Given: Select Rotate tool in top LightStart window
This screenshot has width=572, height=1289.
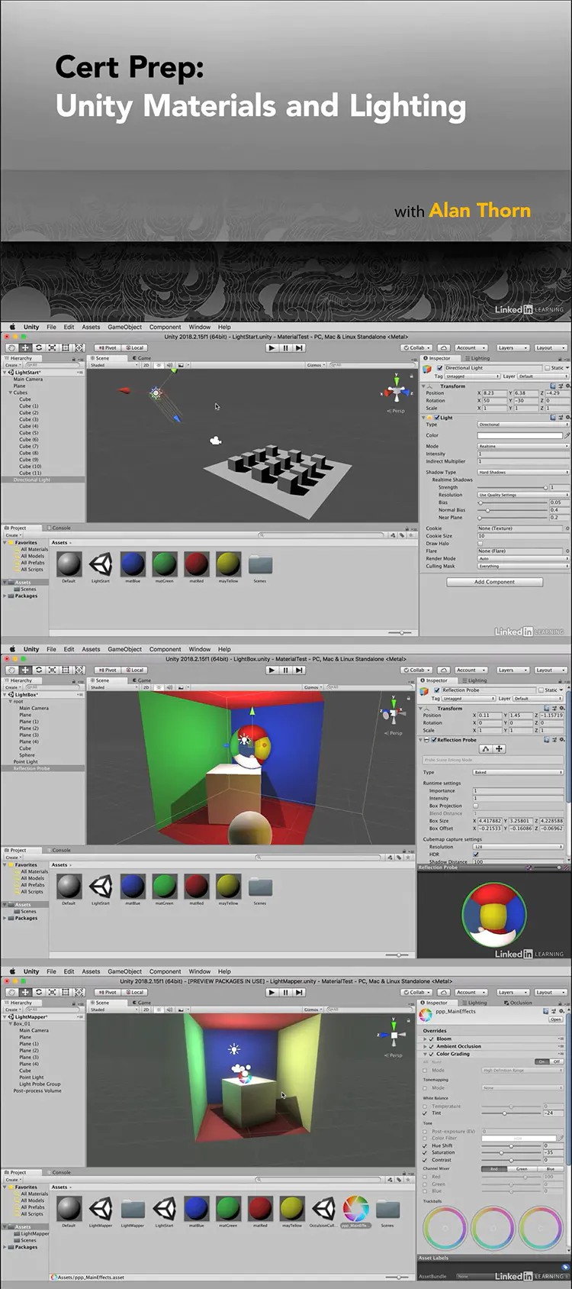Looking at the screenshot, I should coord(39,347).
